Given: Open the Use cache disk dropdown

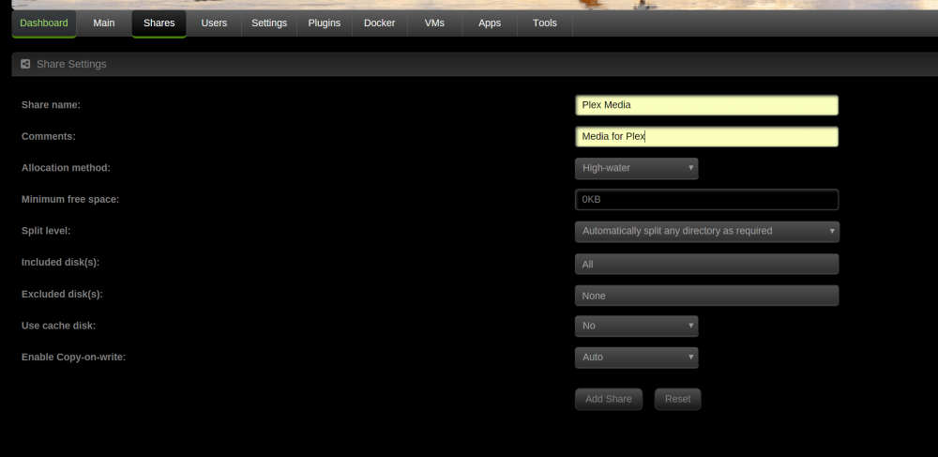Looking at the screenshot, I should tap(637, 326).
